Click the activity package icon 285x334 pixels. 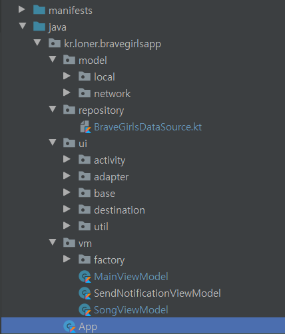(85, 160)
